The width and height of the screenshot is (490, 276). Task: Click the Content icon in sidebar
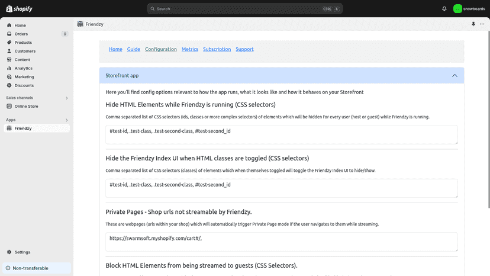pyautogui.click(x=9, y=59)
